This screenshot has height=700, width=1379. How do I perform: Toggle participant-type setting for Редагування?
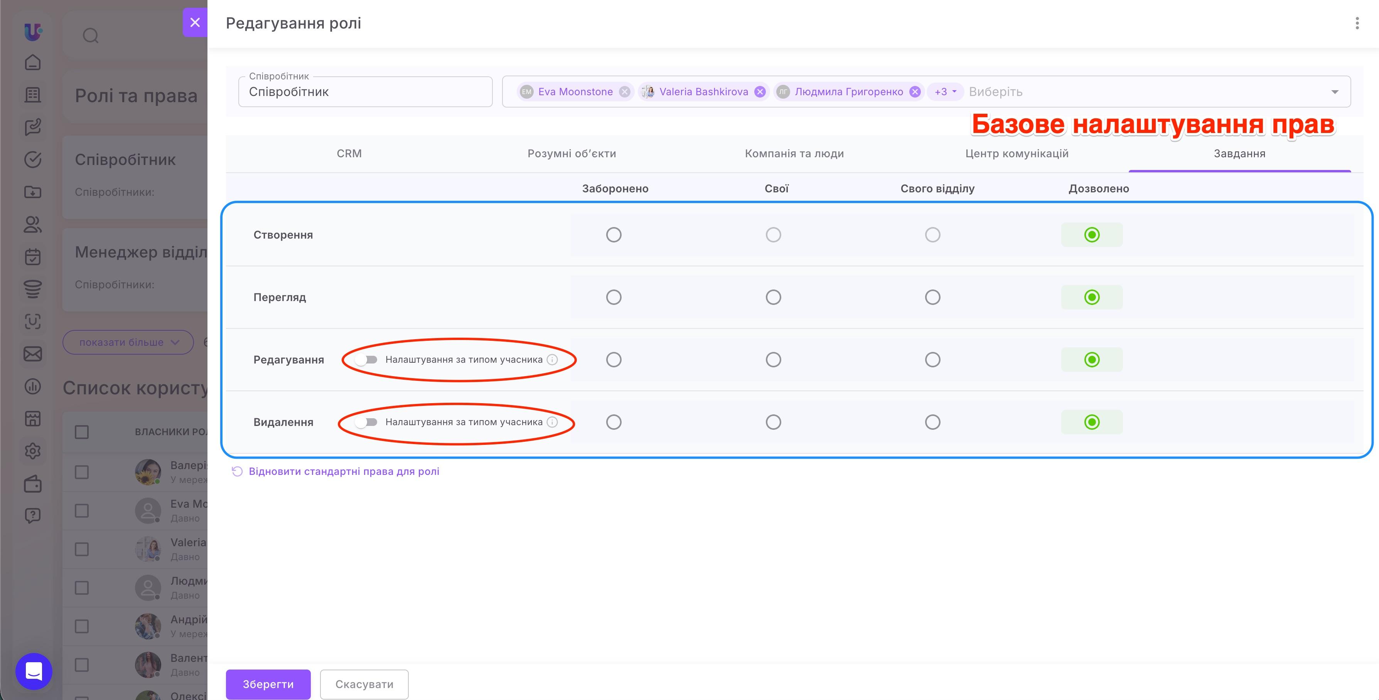(x=367, y=360)
